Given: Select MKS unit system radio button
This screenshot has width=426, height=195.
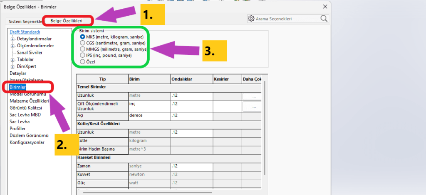Looking at the screenshot, I should 82,37.
